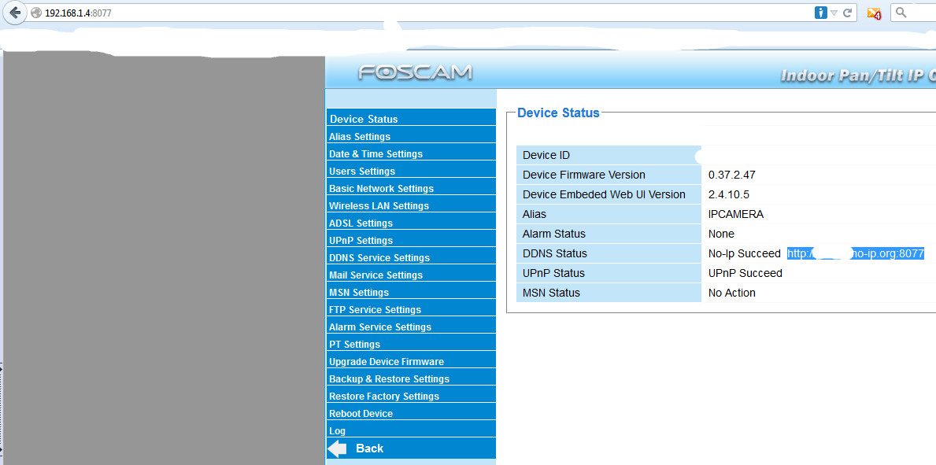
Task: View the Log menu entry
Action: point(337,431)
